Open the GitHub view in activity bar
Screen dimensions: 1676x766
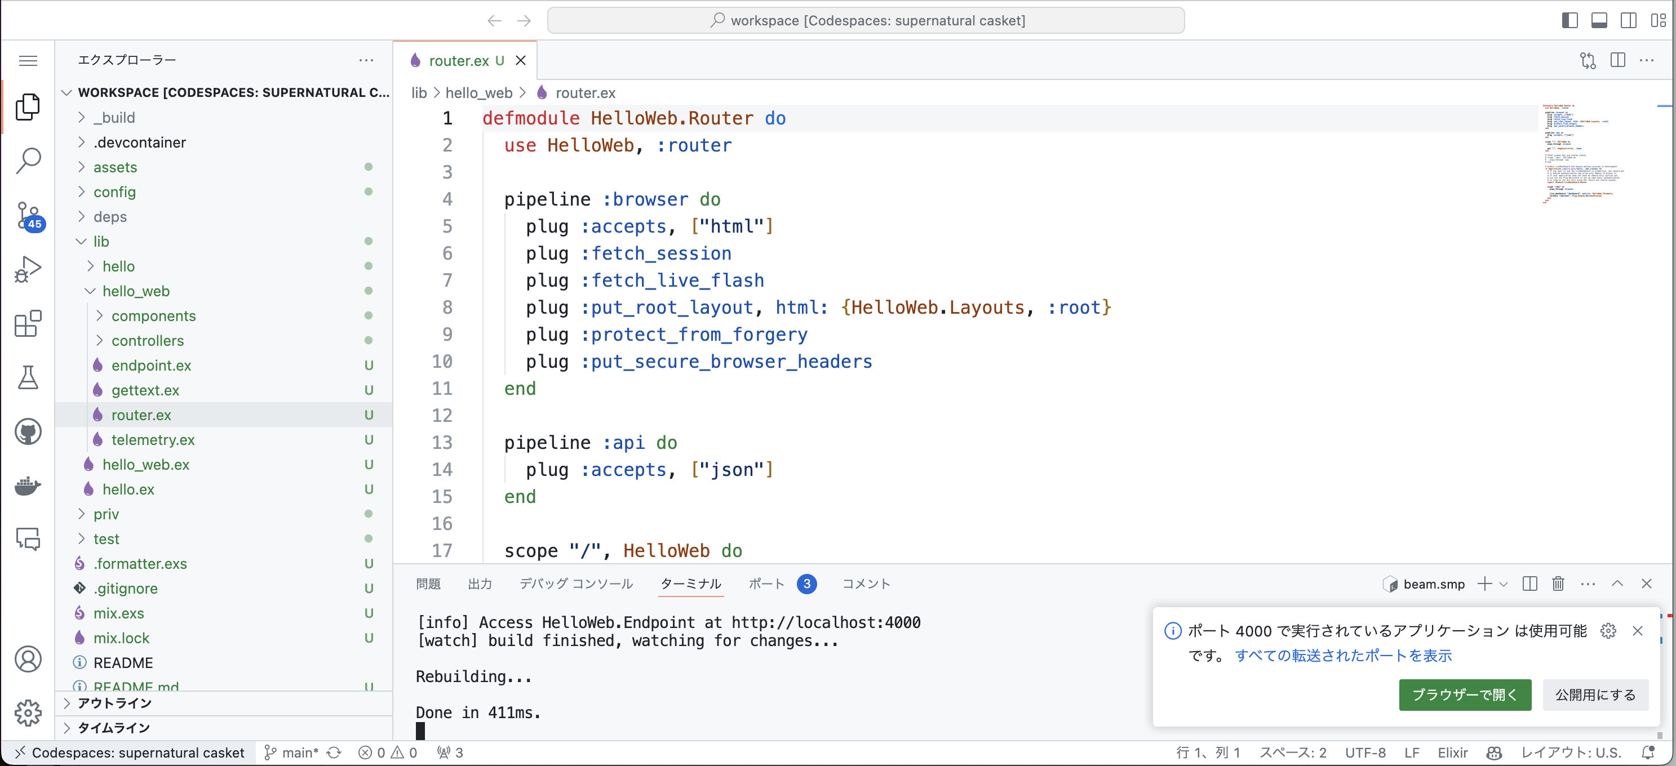28,432
